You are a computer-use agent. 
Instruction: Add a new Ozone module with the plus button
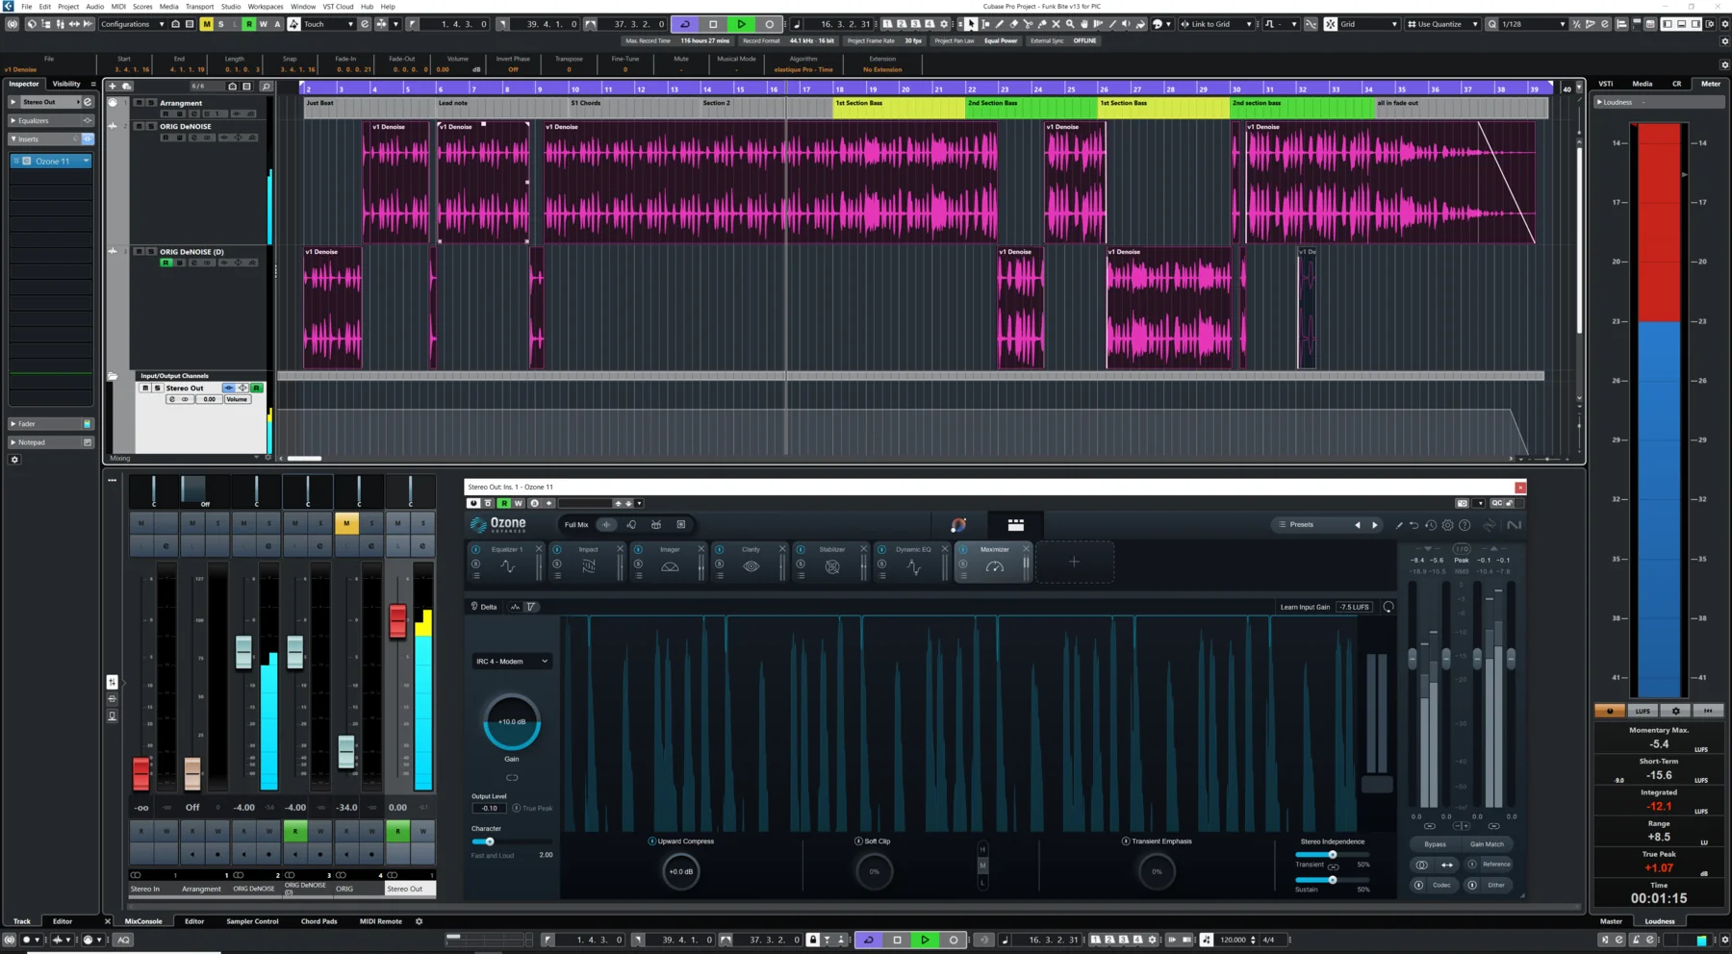[x=1074, y=562]
